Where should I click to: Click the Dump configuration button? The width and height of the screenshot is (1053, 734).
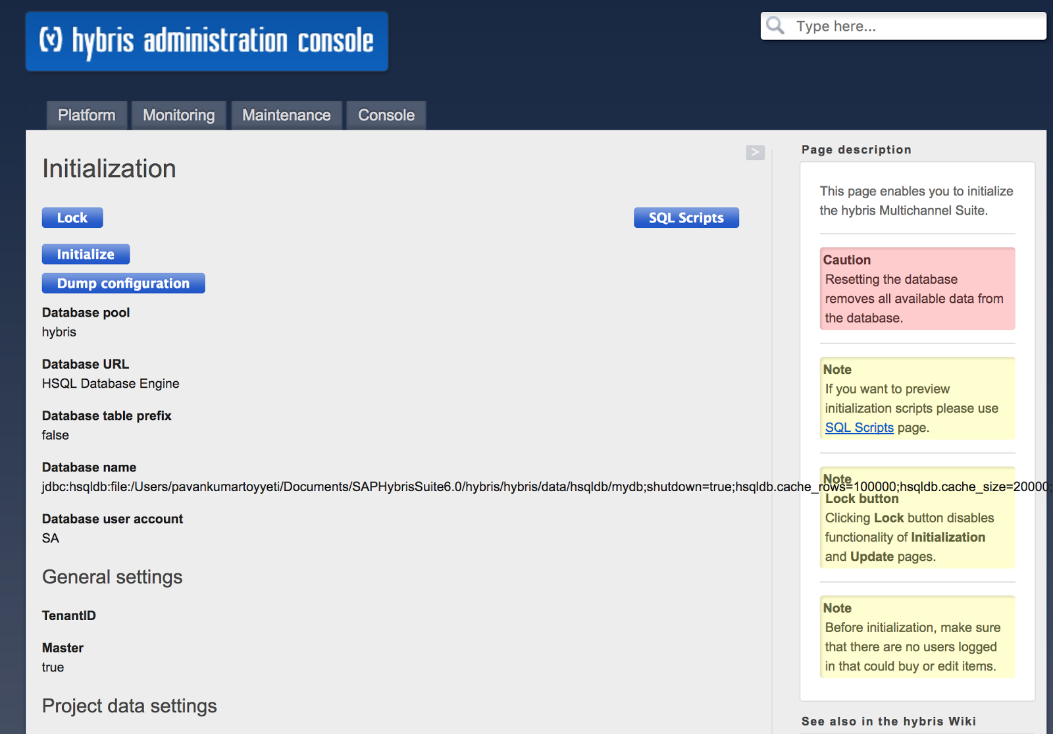click(123, 283)
